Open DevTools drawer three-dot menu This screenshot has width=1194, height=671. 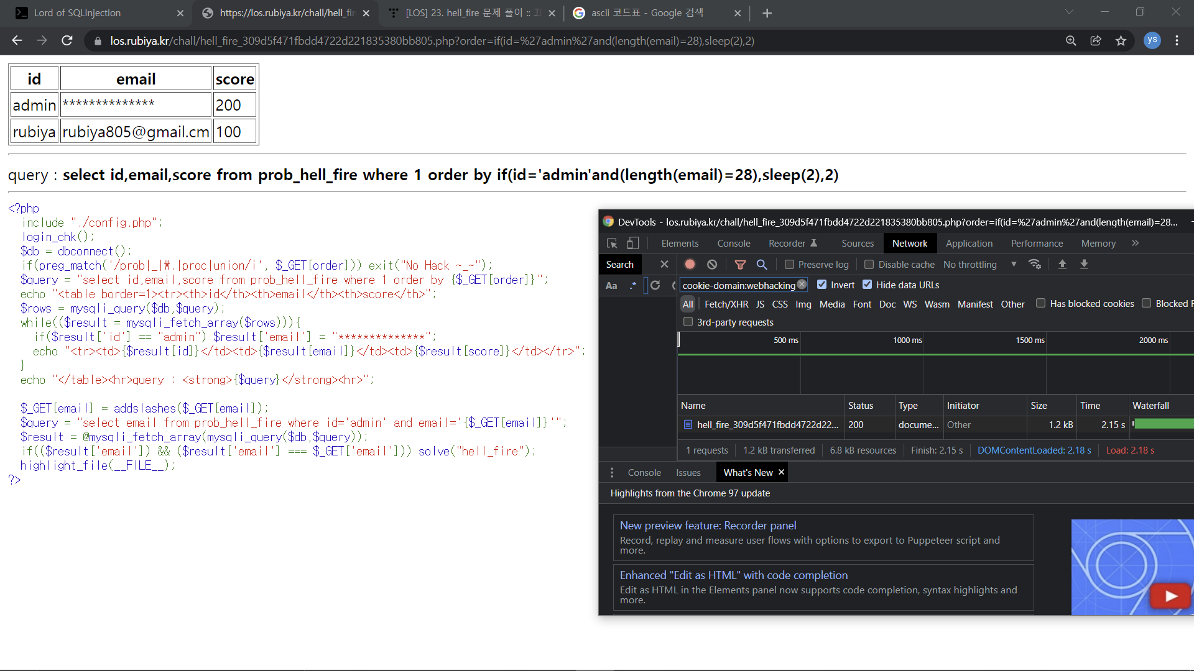click(612, 473)
